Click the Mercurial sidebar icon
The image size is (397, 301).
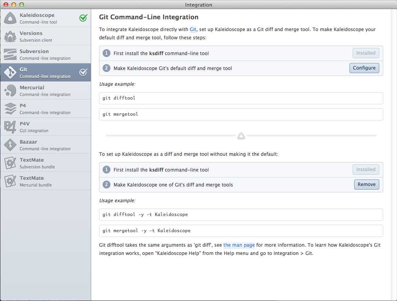click(x=10, y=91)
